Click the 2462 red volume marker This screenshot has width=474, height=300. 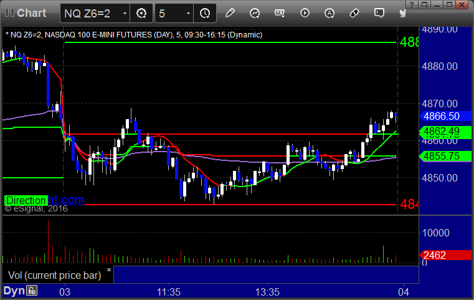point(445,255)
